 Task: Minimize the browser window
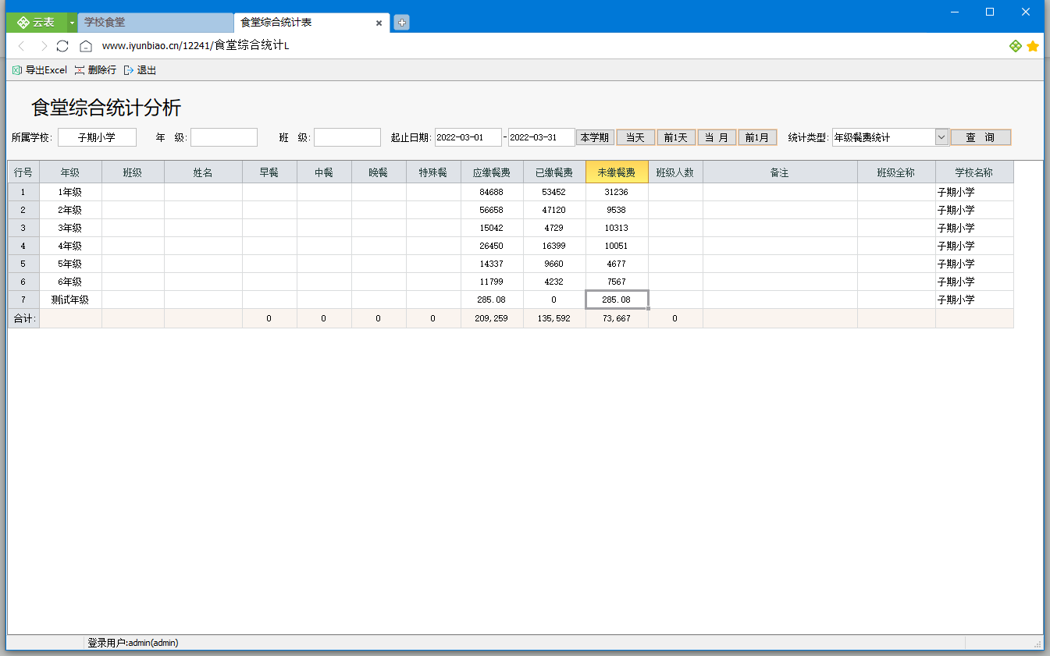954,11
